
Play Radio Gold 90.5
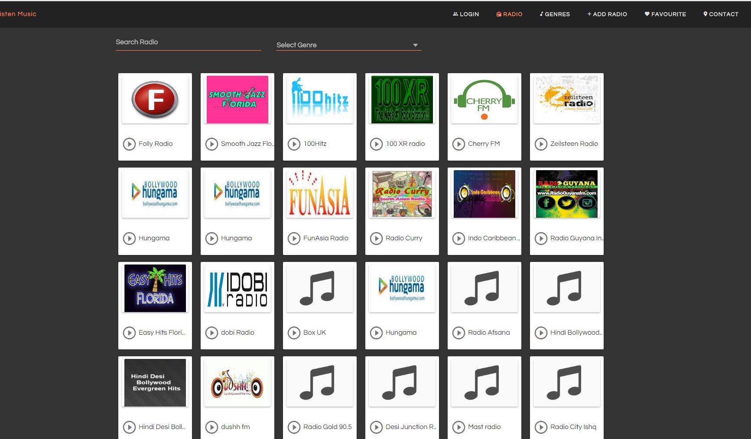[294, 427]
